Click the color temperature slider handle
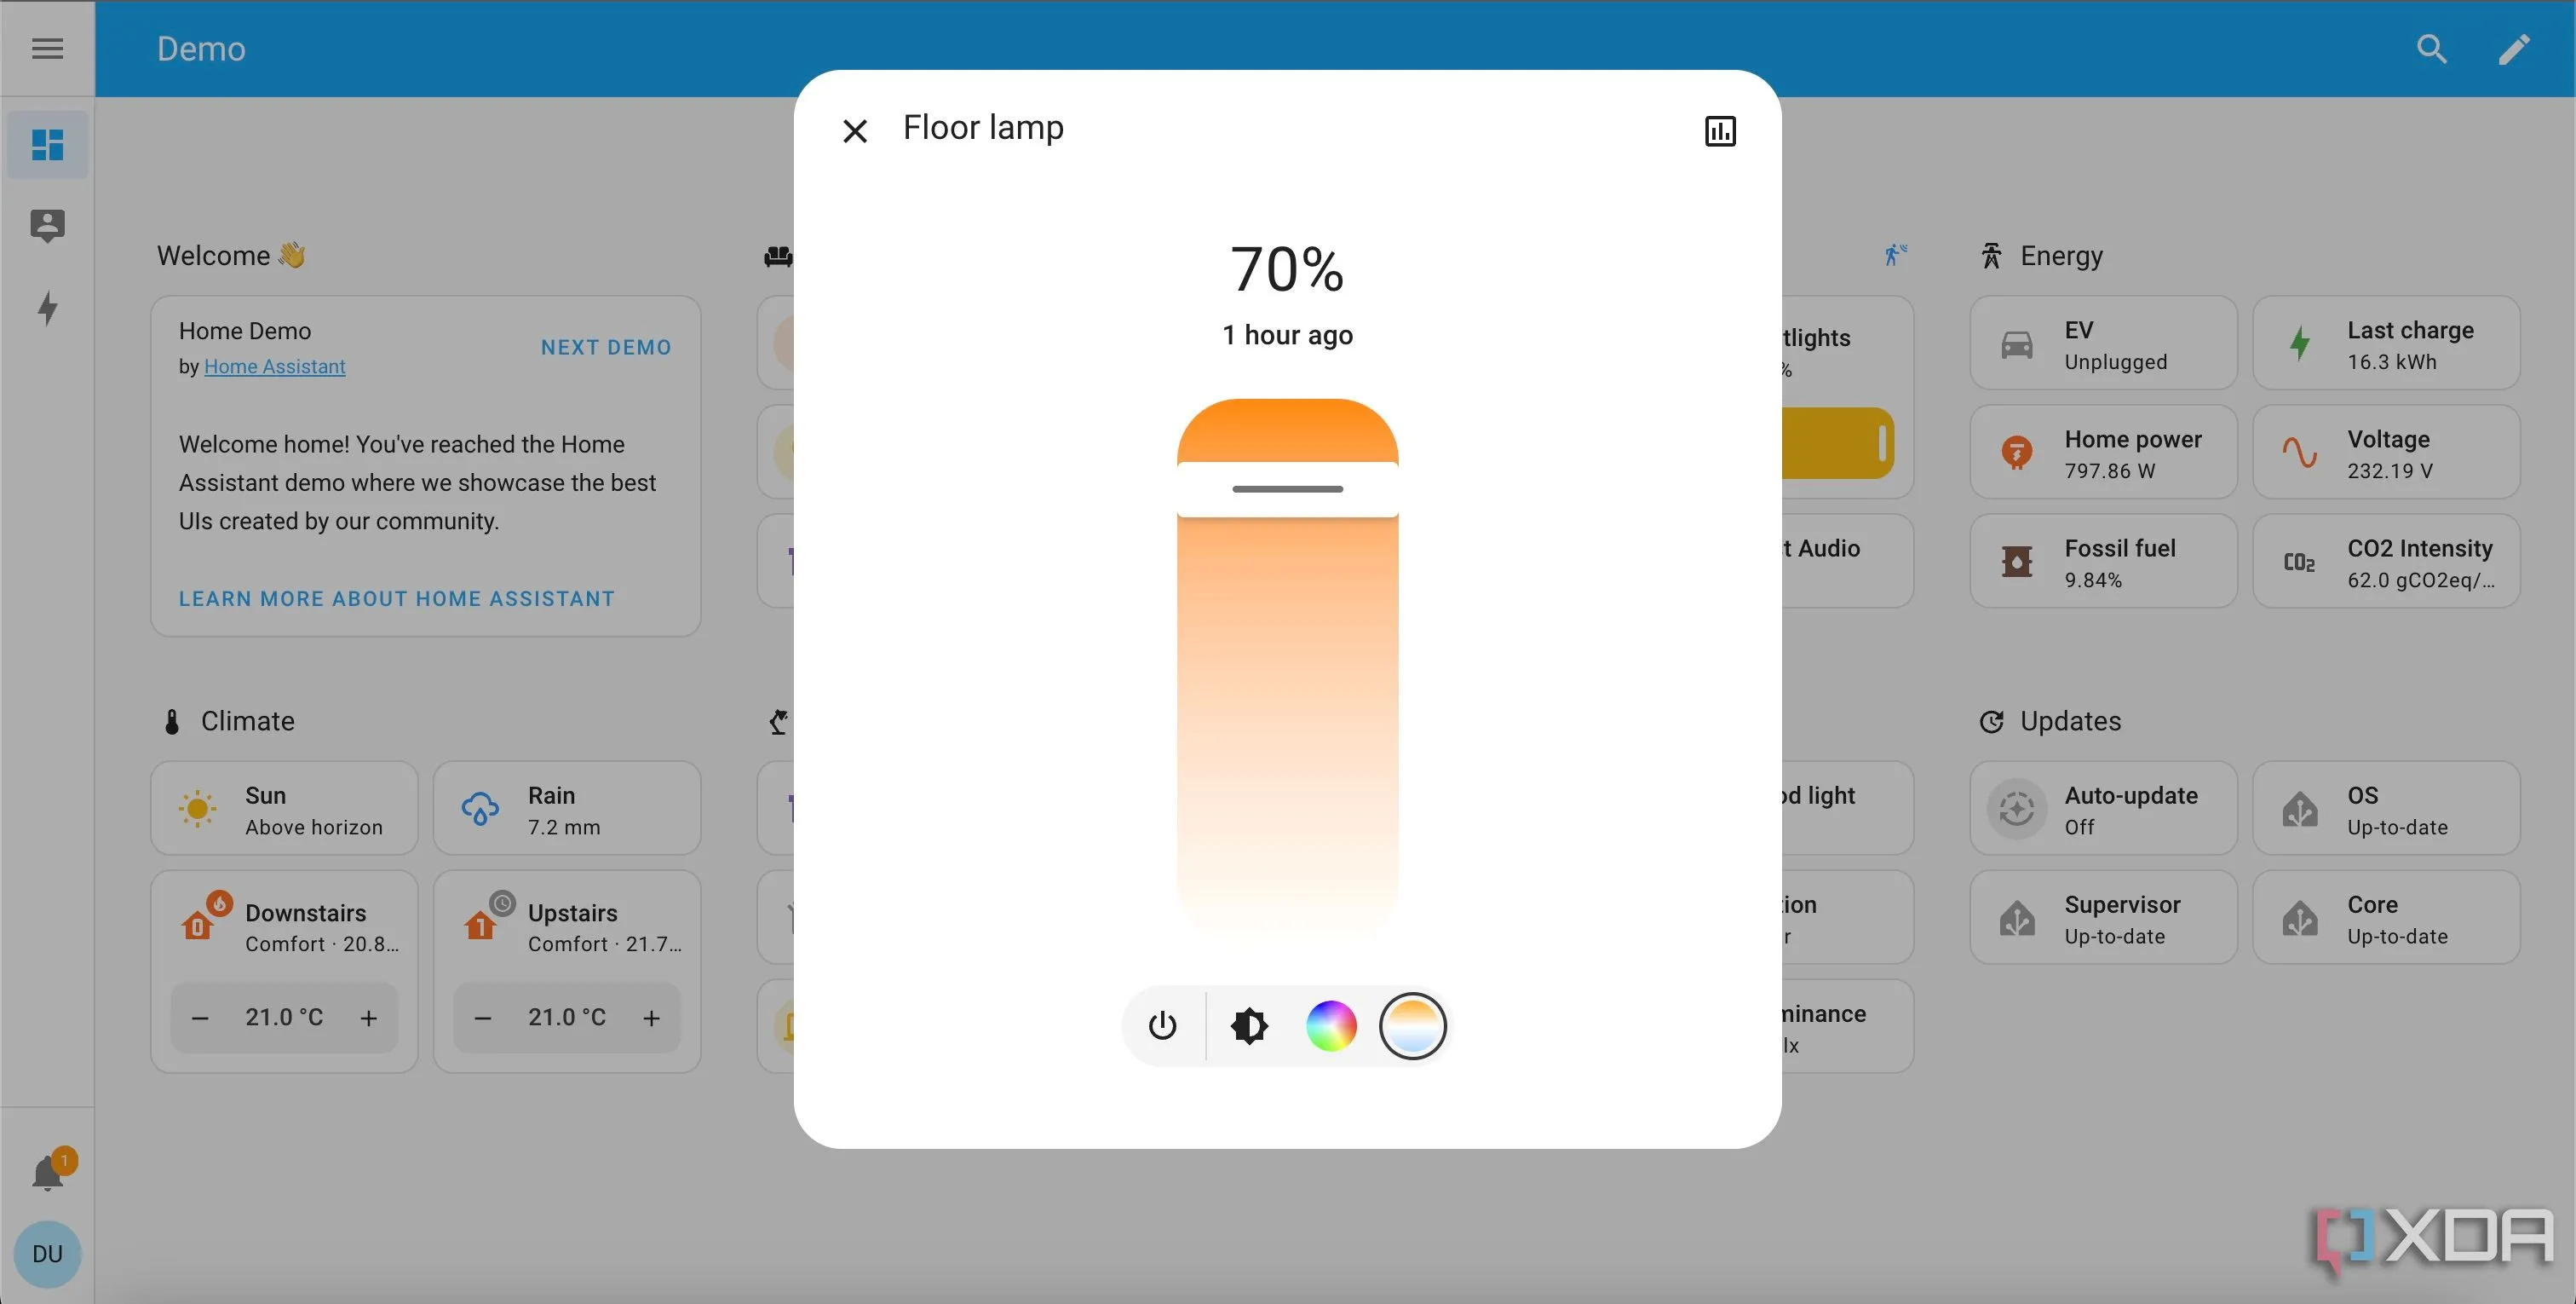 1287,489
